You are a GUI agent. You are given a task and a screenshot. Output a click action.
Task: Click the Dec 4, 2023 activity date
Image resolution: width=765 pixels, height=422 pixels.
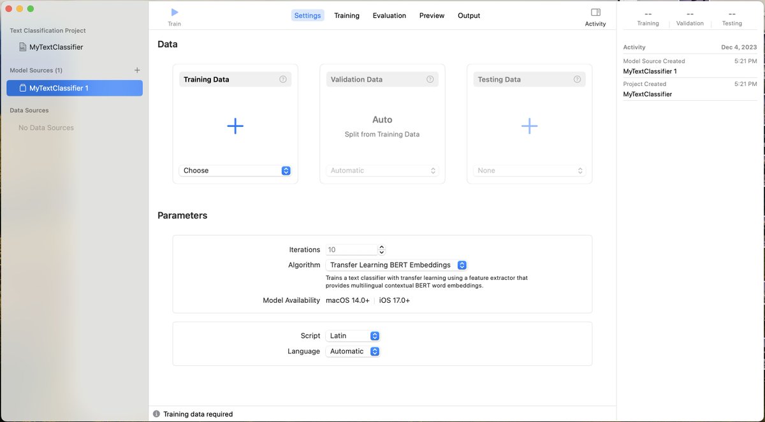click(x=739, y=47)
